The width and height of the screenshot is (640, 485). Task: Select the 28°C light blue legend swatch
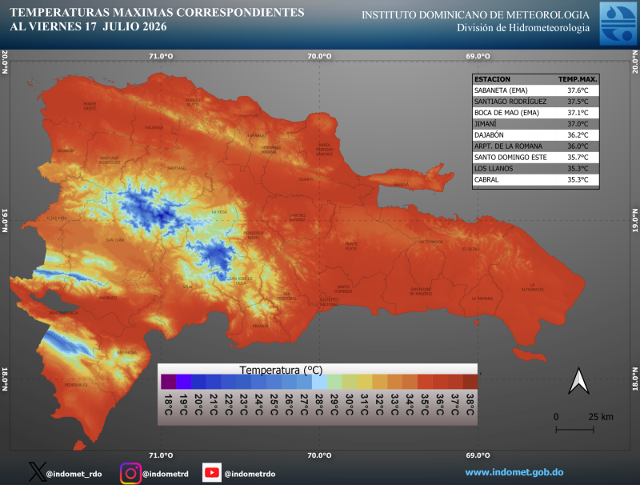(319, 382)
